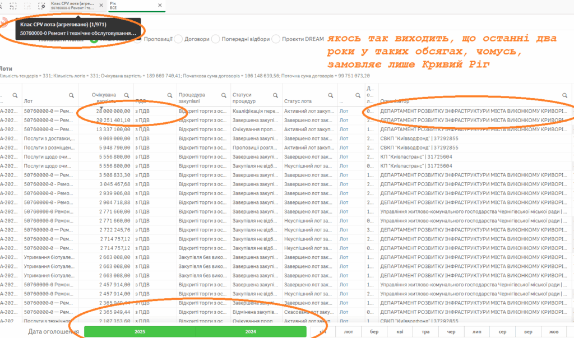Close the Рік selection chip
This screenshot has width=574, height=338.
pyautogui.click(x=160, y=4)
